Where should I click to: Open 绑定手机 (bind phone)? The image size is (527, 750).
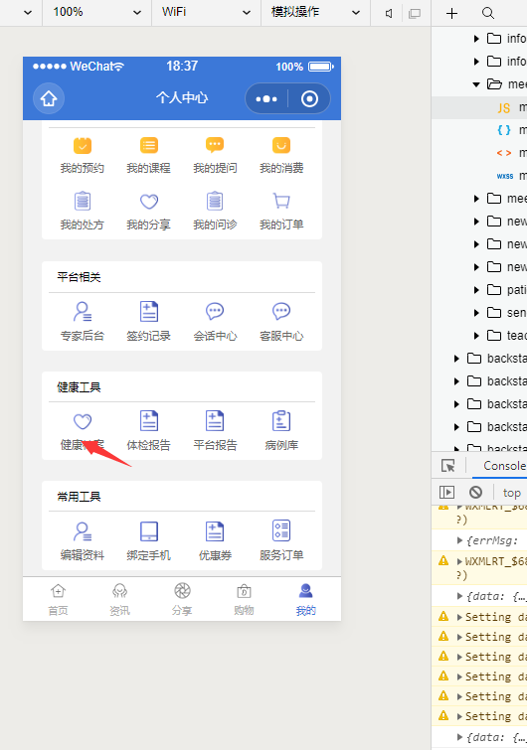tap(149, 541)
